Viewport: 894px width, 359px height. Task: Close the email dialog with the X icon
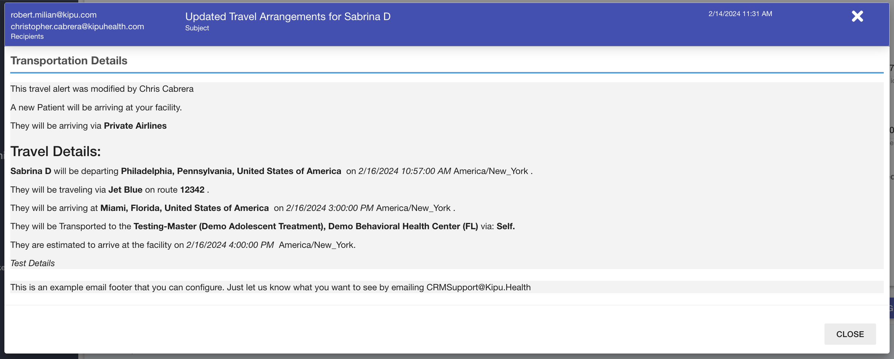[857, 16]
